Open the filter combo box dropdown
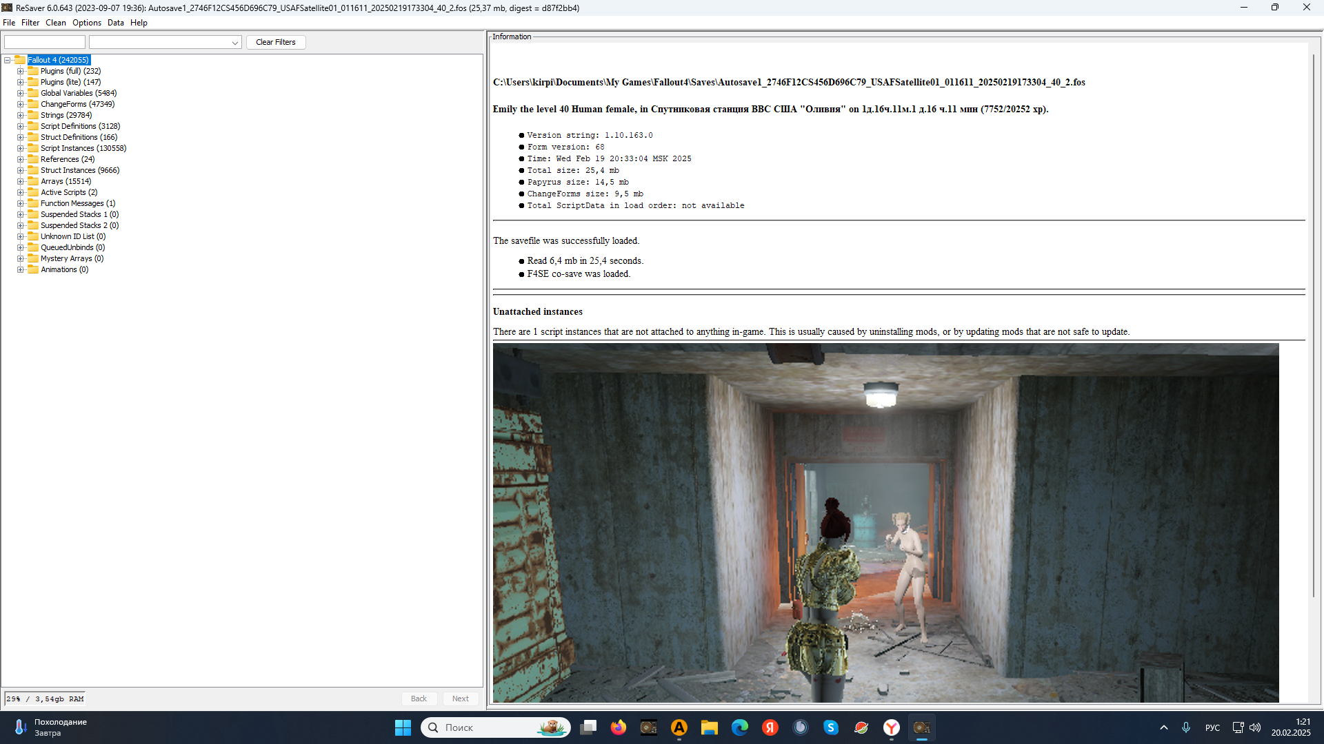 pyautogui.click(x=234, y=43)
